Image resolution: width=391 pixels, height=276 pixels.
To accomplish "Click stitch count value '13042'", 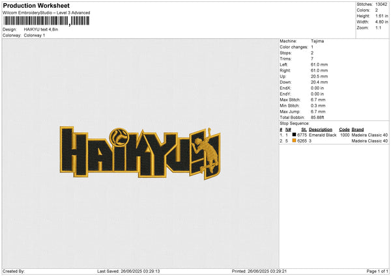I will [x=381, y=5].
